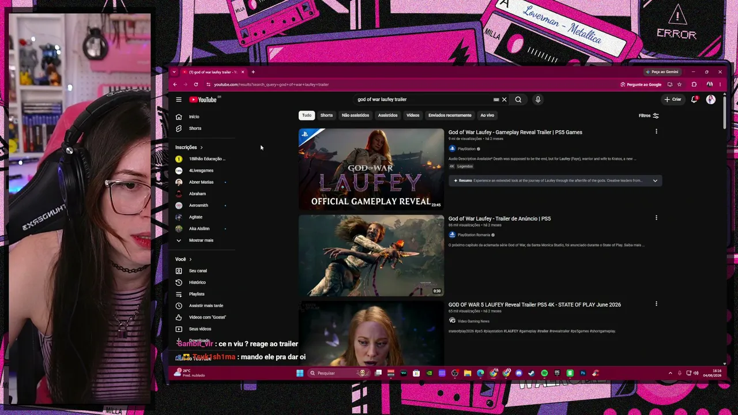Click Pergunte ao Google in address bar
The image size is (738, 415).
641,85
